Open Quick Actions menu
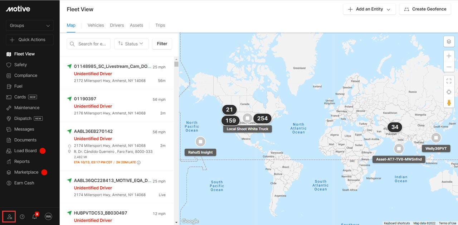The height and width of the screenshot is (225, 458). [30, 40]
